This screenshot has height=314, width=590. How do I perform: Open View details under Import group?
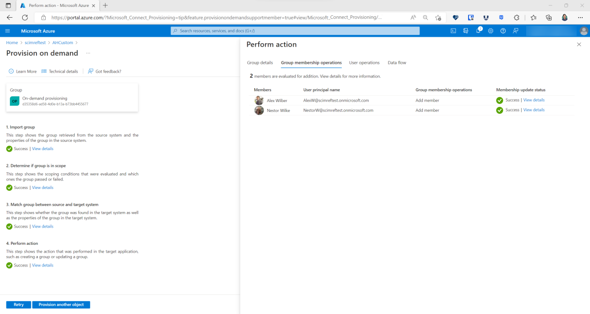pos(43,149)
